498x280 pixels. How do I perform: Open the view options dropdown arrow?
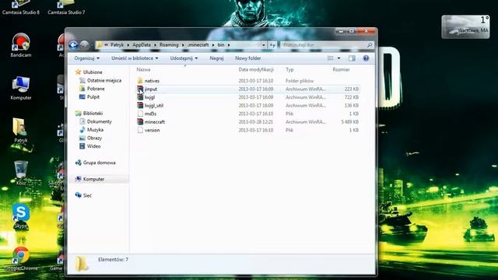click(338, 58)
